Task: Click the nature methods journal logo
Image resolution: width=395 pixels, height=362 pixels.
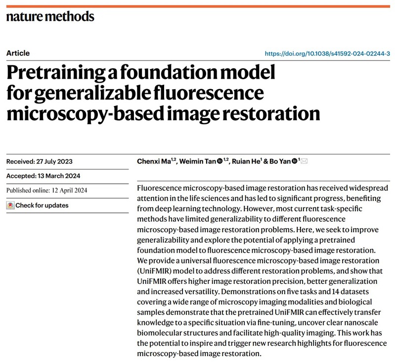Action: (49, 16)
